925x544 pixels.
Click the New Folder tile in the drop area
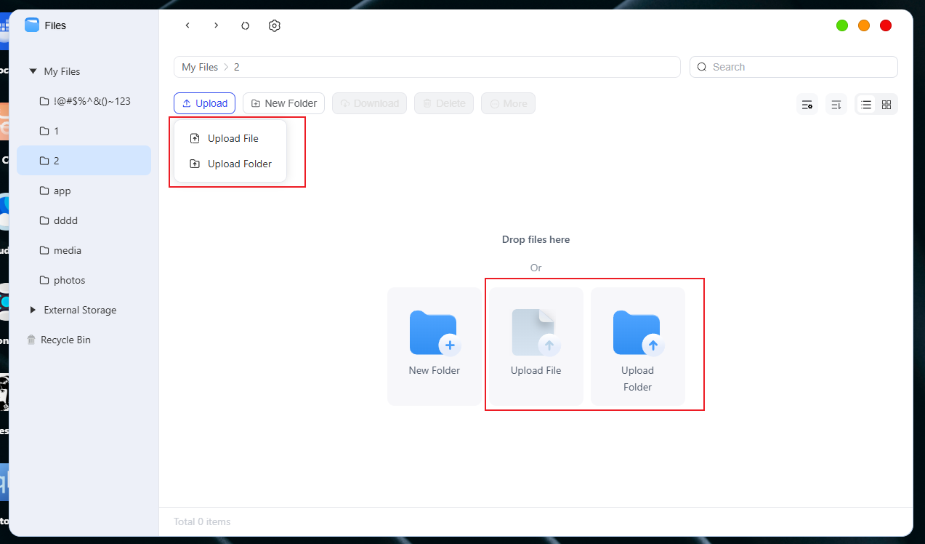(x=435, y=346)
